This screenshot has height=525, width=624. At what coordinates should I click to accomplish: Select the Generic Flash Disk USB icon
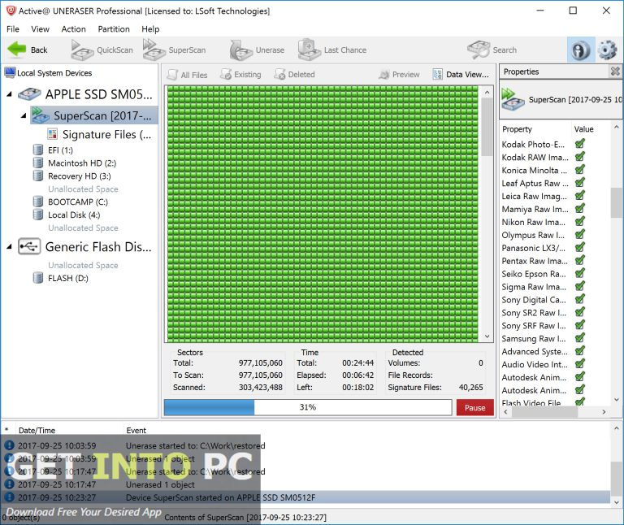point(29,247)
